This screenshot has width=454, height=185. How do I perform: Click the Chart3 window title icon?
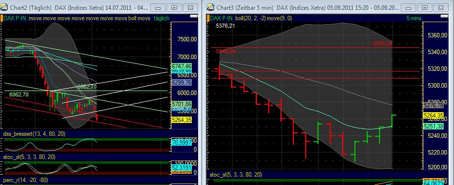(210, 7)
